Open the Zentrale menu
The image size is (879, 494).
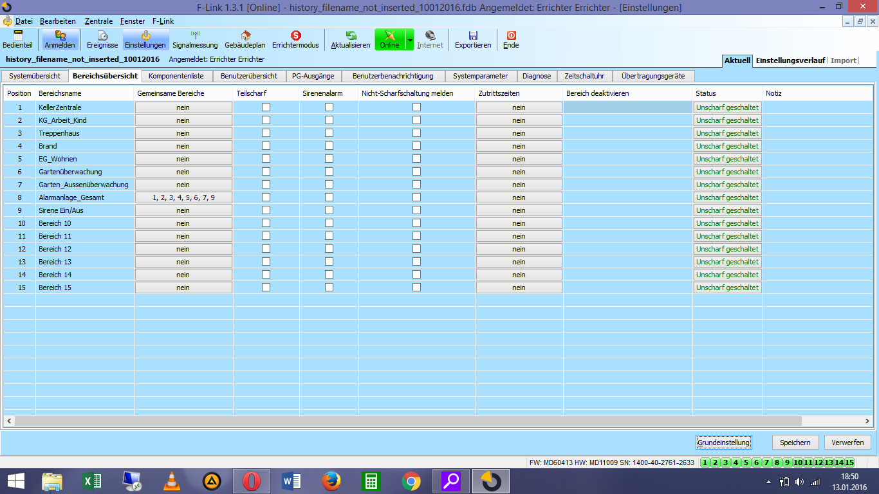(98, 21)
